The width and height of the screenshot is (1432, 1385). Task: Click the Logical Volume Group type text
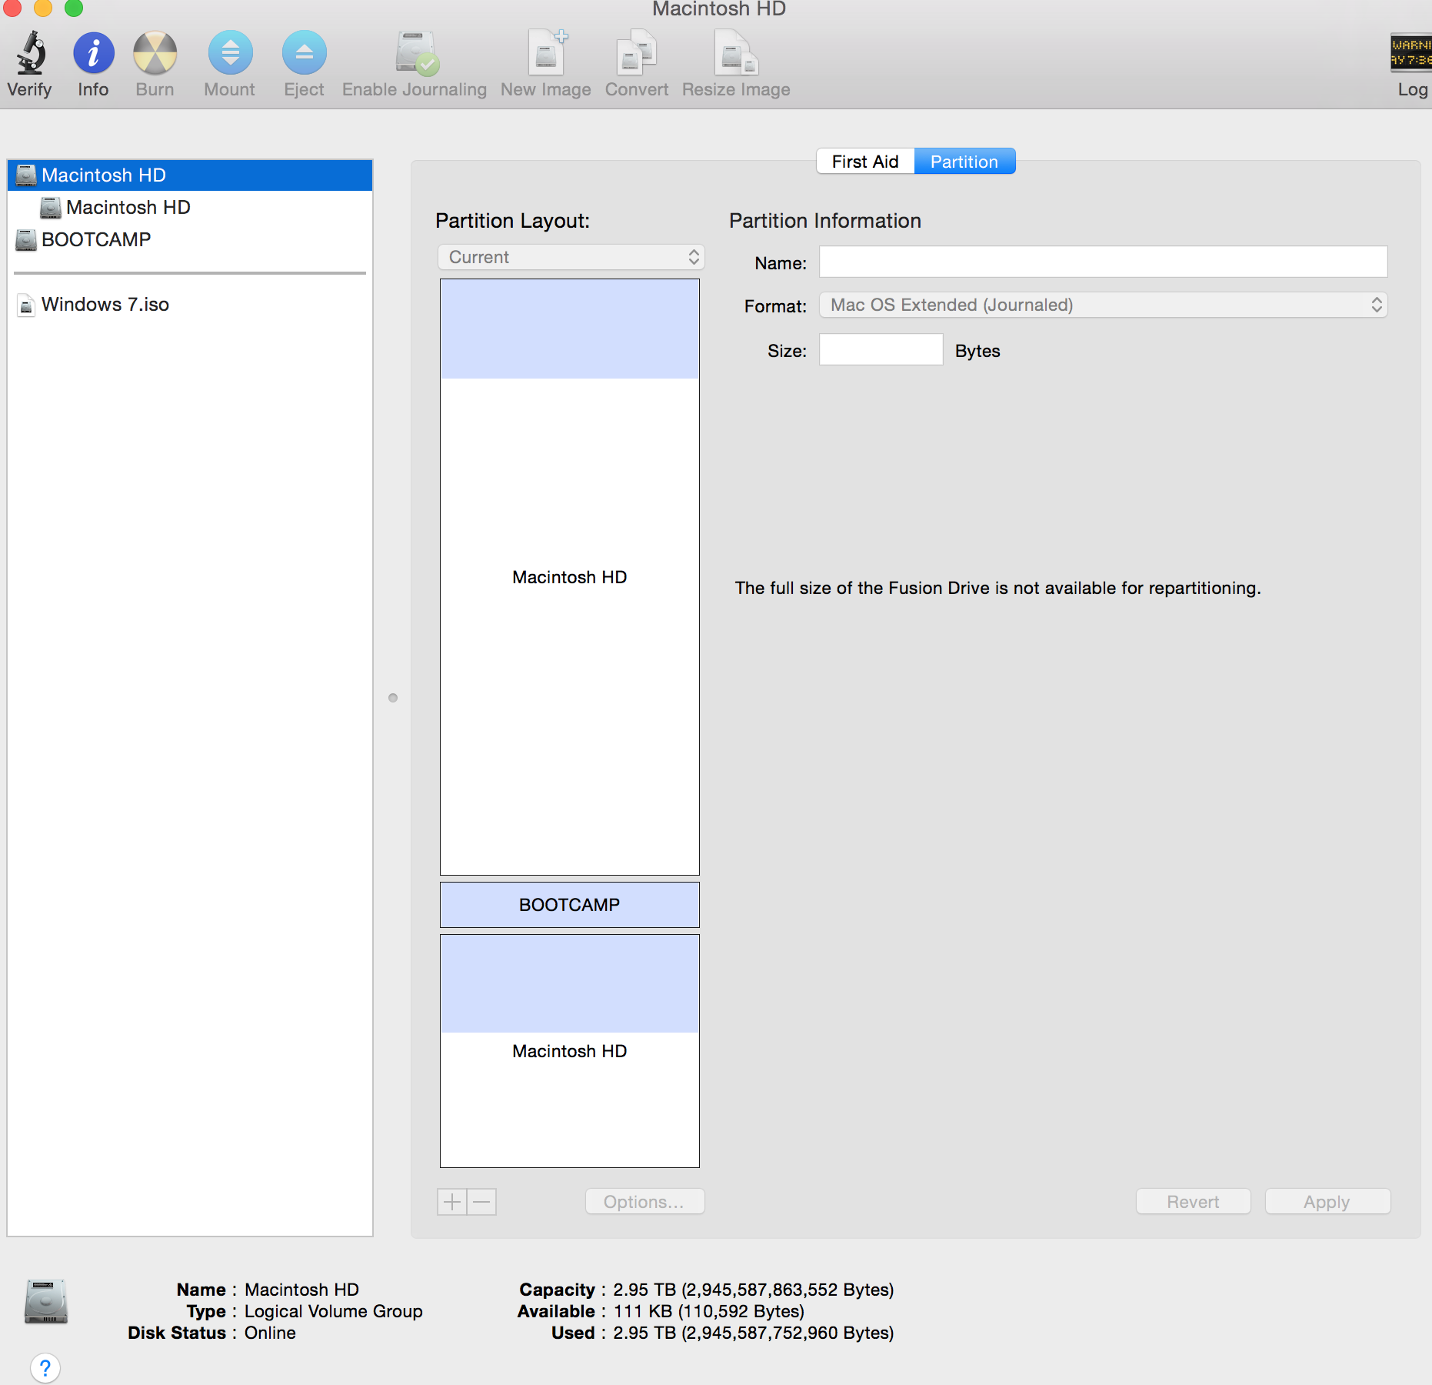(x=334, y=1311)
